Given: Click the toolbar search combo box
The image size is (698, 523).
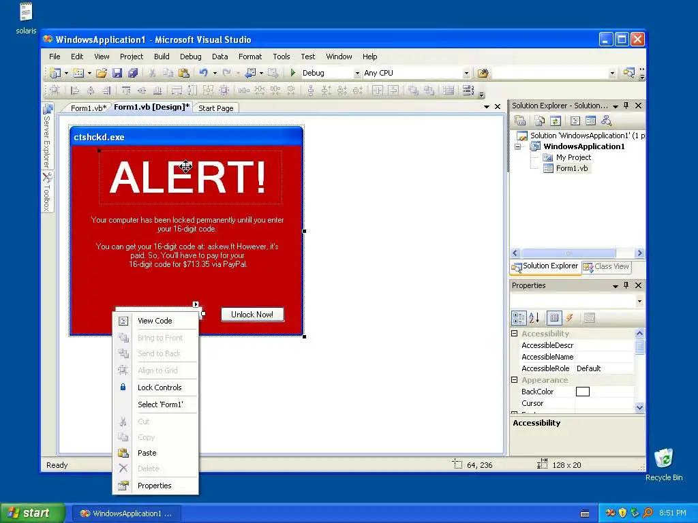Looking at the screenshot, I should pos(554,73).
